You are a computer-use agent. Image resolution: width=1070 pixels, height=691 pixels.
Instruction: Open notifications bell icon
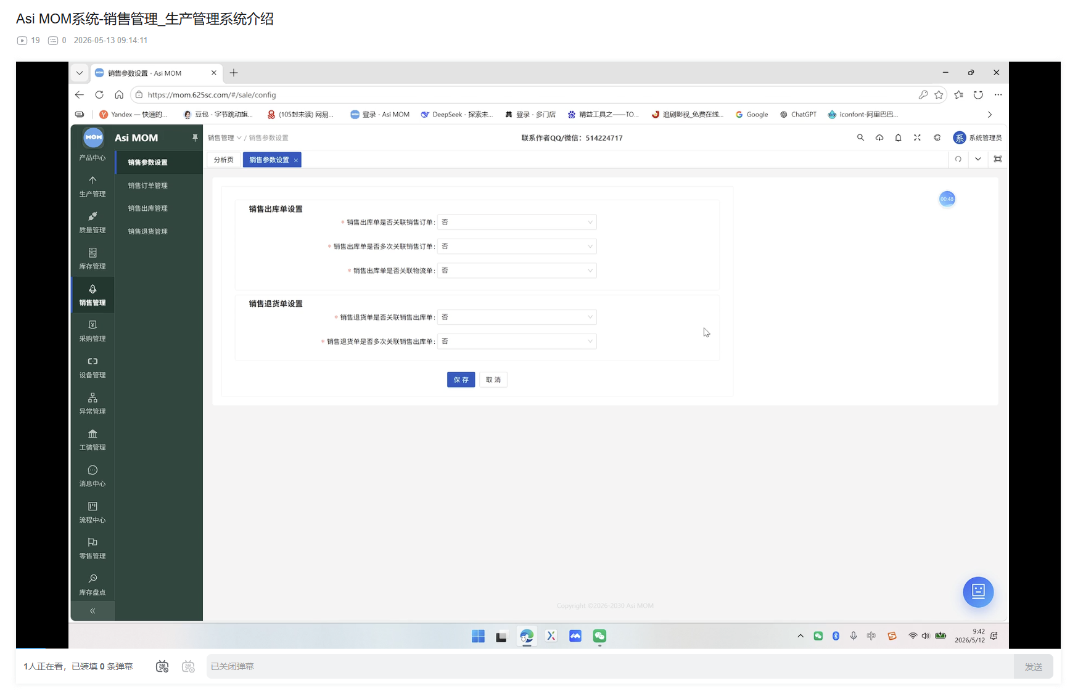point(898,137)
